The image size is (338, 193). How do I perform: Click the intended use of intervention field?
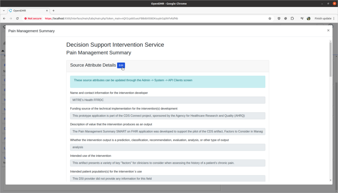coord(167,163)
